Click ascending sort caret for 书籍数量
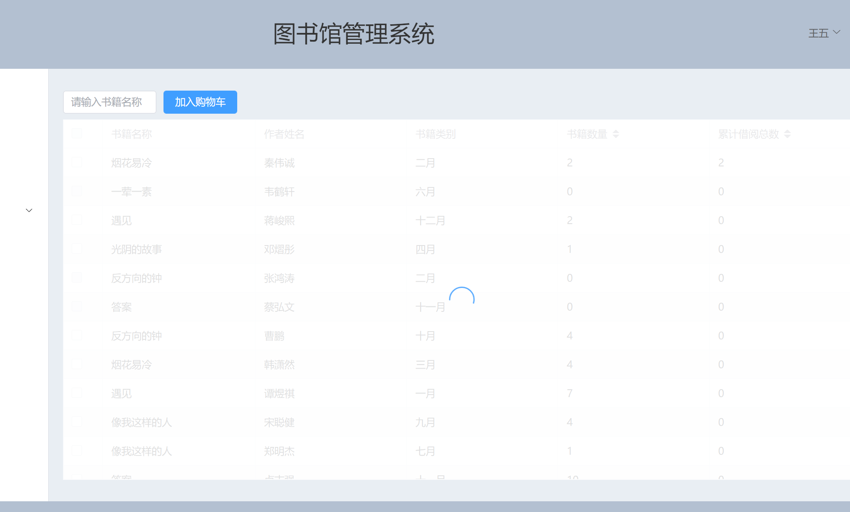Image resolution: width=850 pixels, height=512 pixels. point(616,131)
